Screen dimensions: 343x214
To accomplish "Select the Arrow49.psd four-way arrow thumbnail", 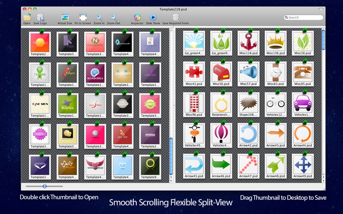I will [x=303, y=164].
